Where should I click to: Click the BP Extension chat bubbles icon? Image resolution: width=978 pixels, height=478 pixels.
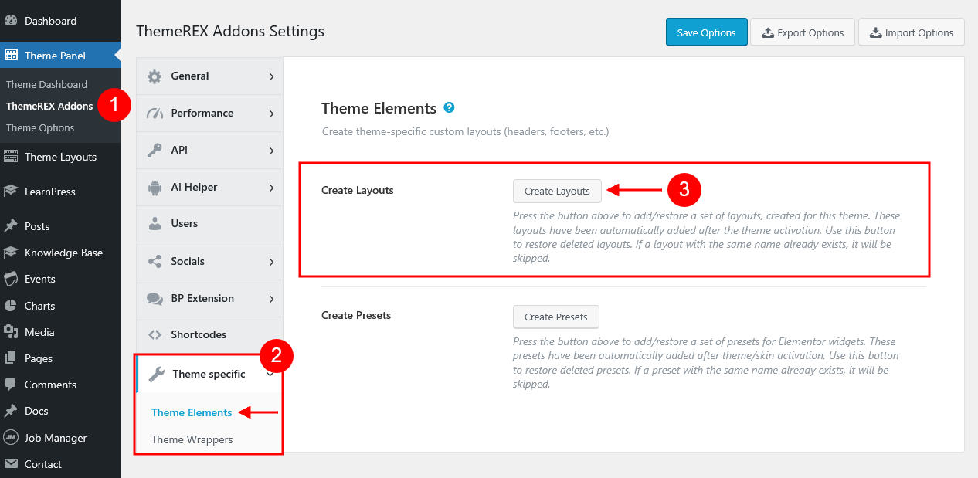[155, 299]
